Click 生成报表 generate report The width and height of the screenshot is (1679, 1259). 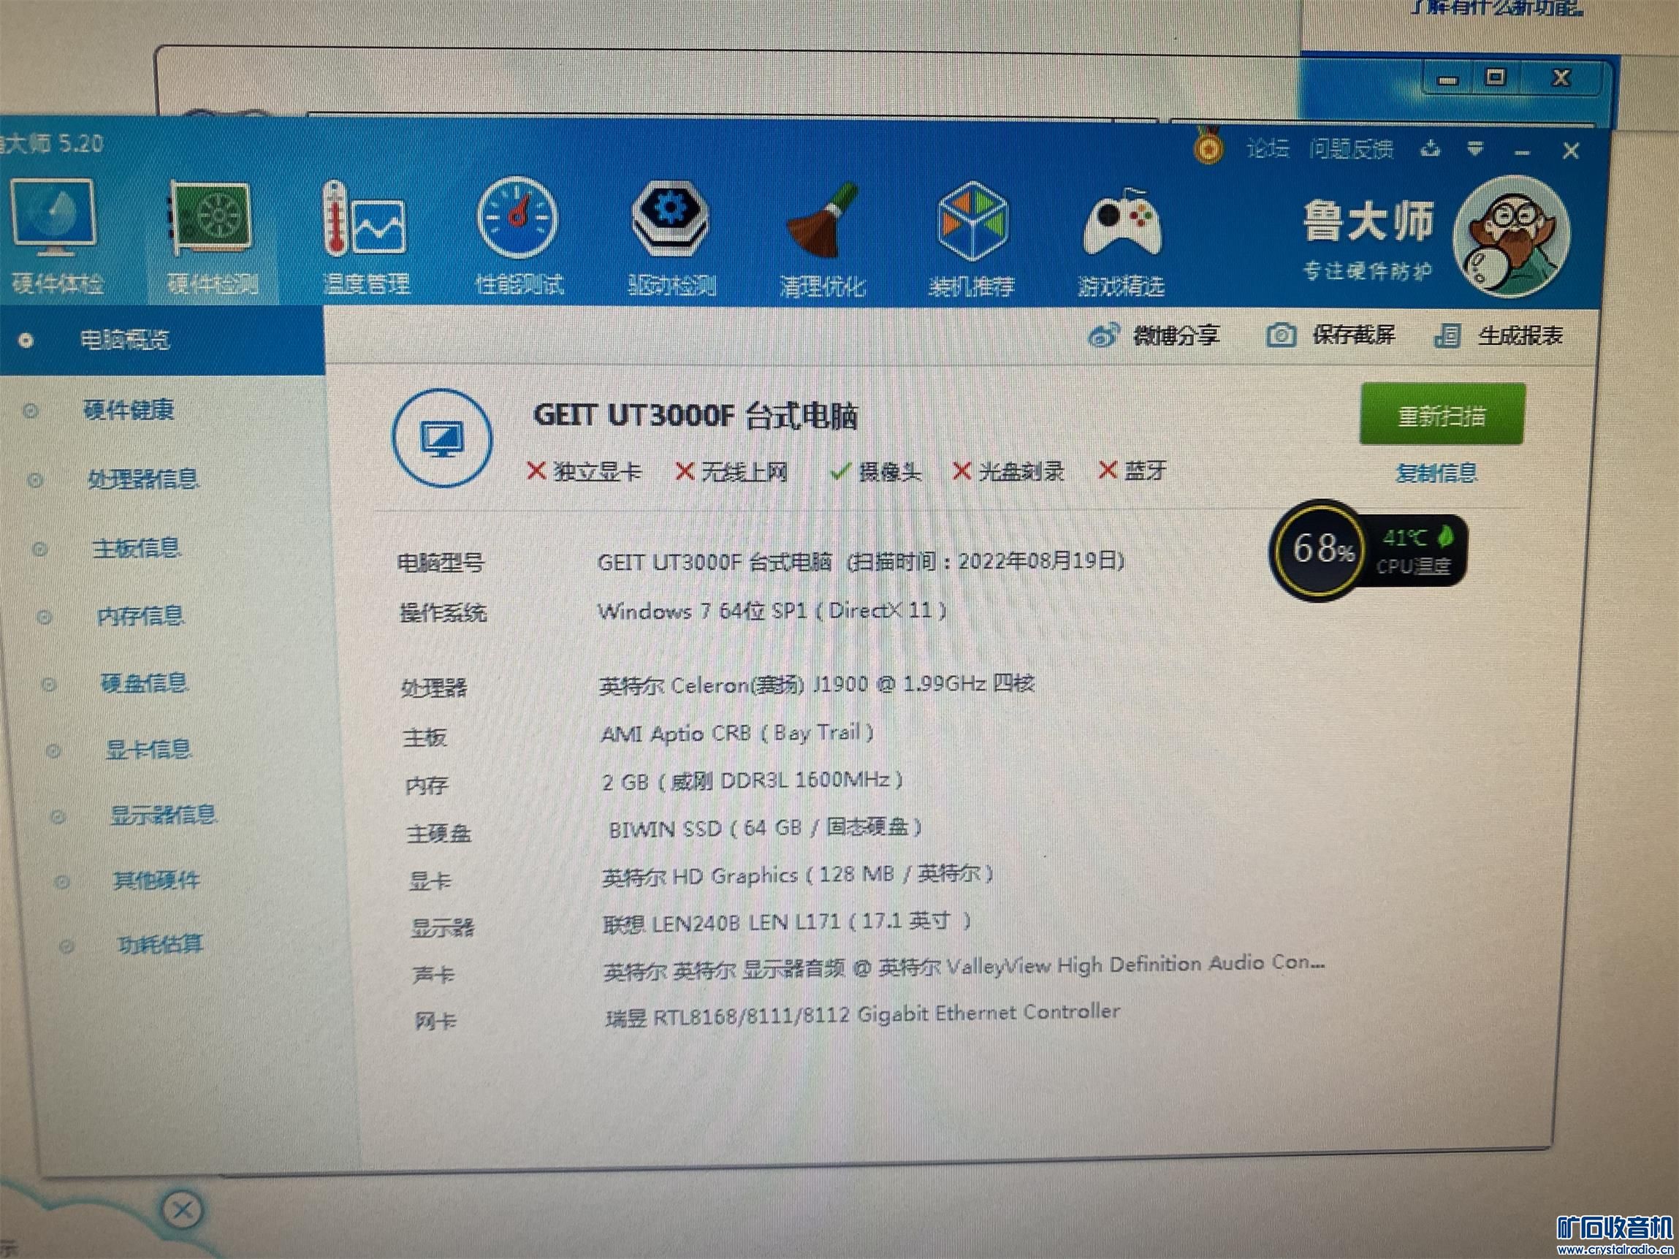click(1499, 335)
